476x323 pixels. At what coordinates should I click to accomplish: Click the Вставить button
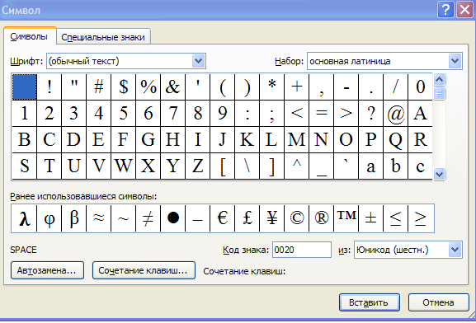point(369,302)
